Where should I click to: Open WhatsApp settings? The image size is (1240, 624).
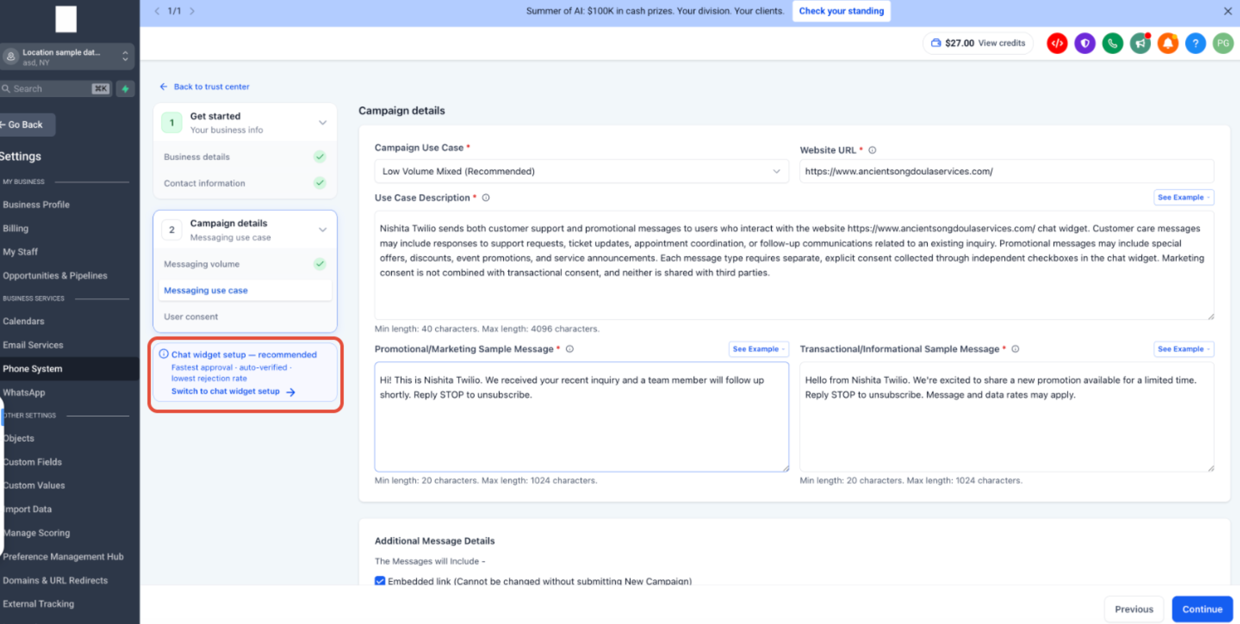click(24, 392)
